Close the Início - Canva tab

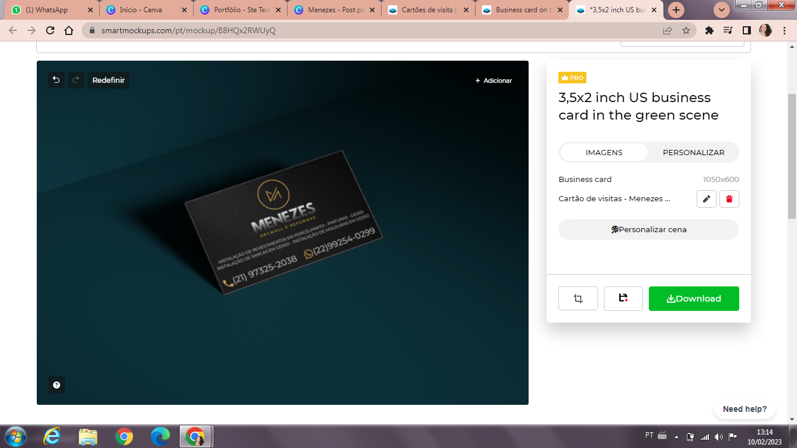184,10
